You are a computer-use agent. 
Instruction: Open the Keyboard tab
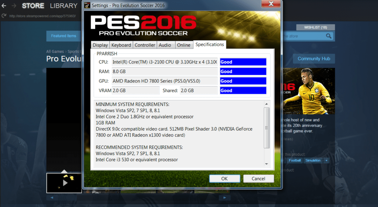[121, 45]
